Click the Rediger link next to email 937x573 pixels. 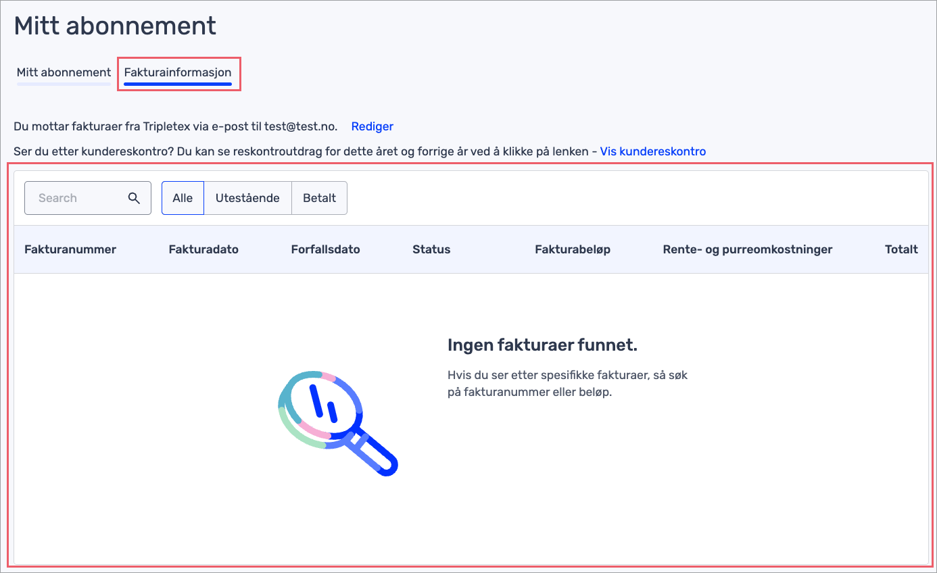coord(372,126)
